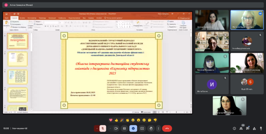The width and height of the screenshot is (266, 134).
Task: Switch to the Анимация ribbon tab
Action: tap(52, 18)
